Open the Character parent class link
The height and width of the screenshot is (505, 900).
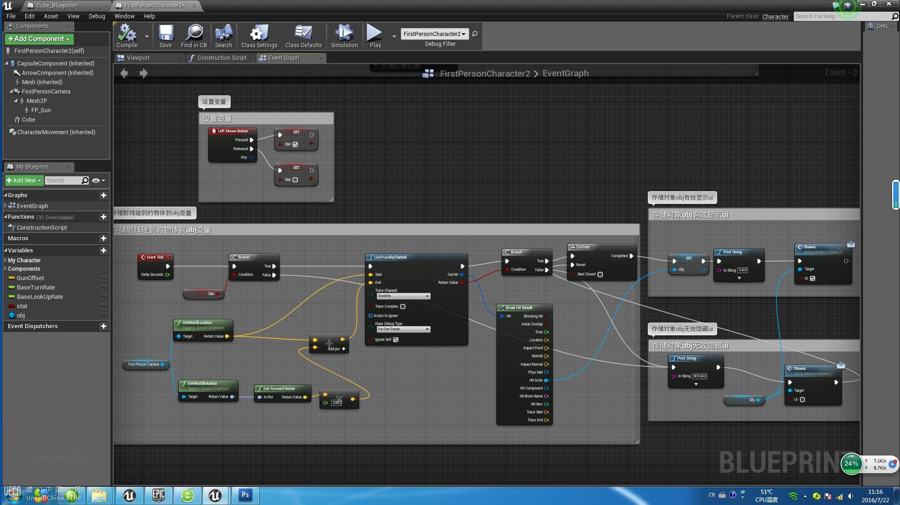click(x=775, y=16)
